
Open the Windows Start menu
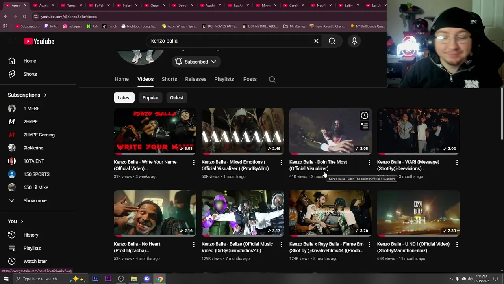[x=6, y=279]
